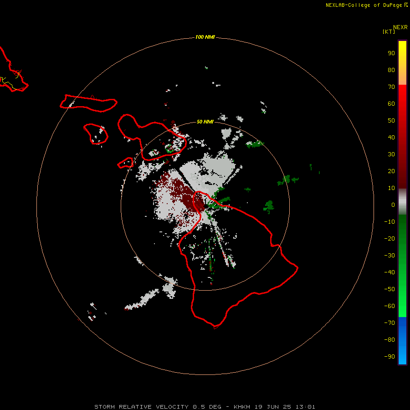Click the -60 value on velocity scale
This screenshot has width=410, height=410.
pyautogui.click(x=389, y=306)
